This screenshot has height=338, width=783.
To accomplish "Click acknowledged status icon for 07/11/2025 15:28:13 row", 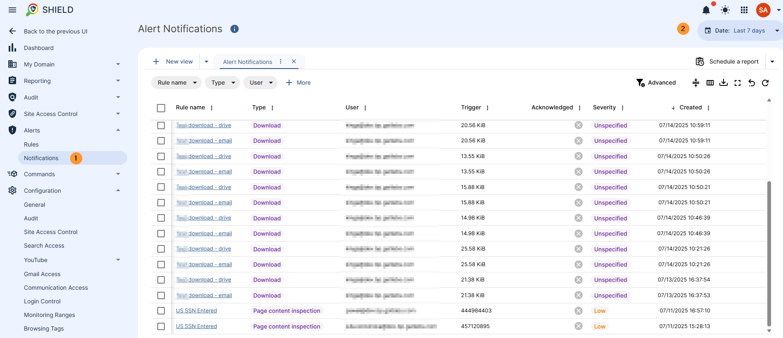I will coord(579,326).
